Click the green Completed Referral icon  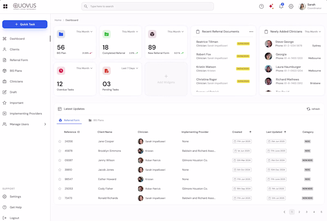pyautogui.click(x=107, y=34)
